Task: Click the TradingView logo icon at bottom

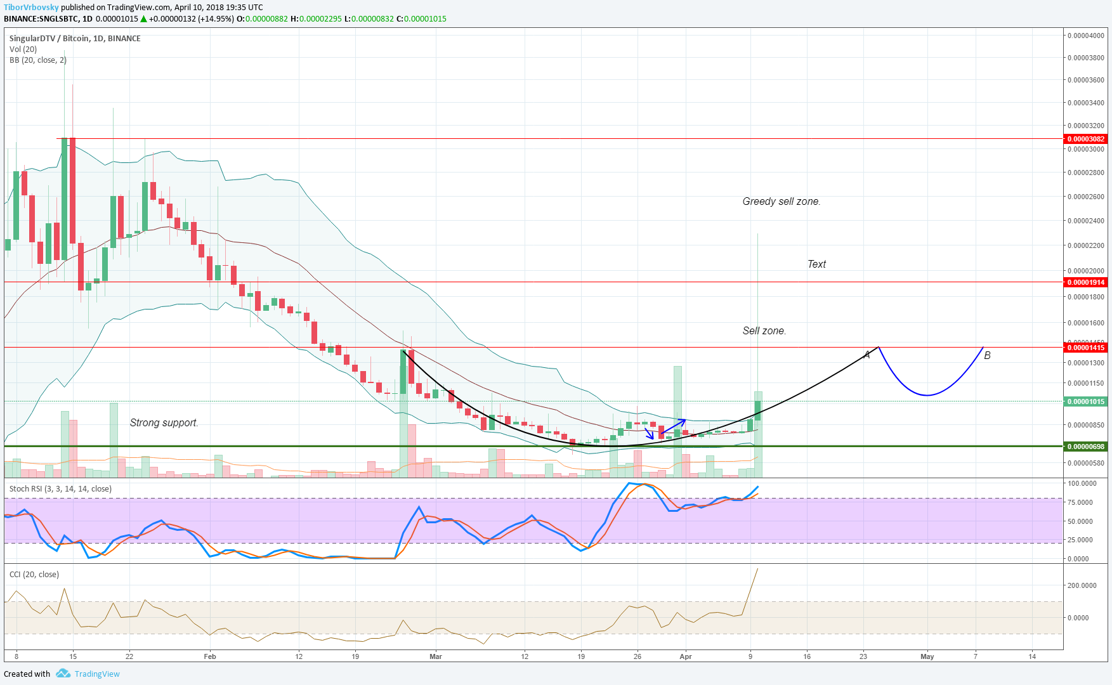Action: 63,673
